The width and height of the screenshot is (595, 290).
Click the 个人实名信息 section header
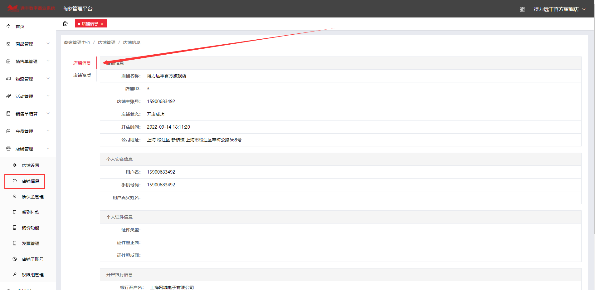[340, 159]
